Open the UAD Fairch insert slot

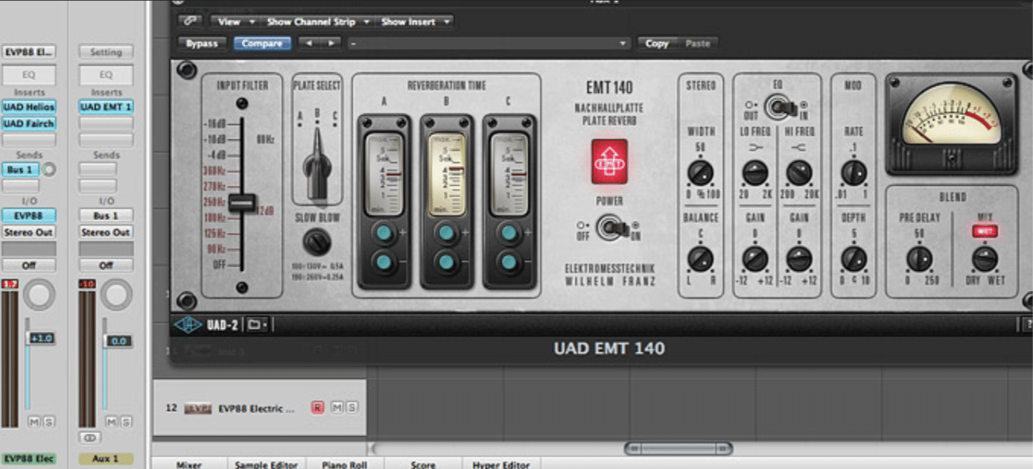coord(29,124)
